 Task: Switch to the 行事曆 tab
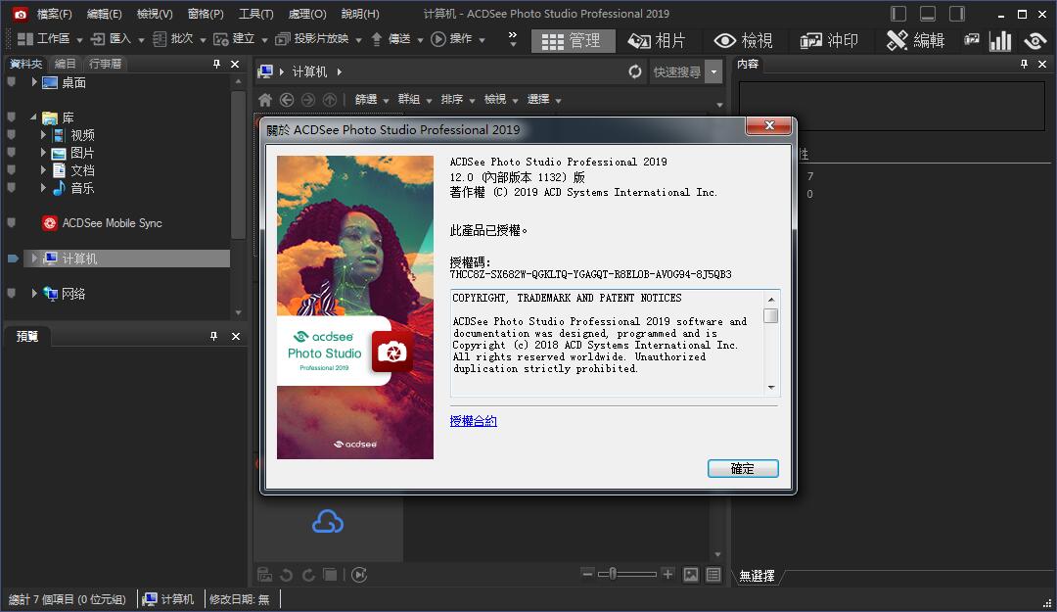coord(105,64)
